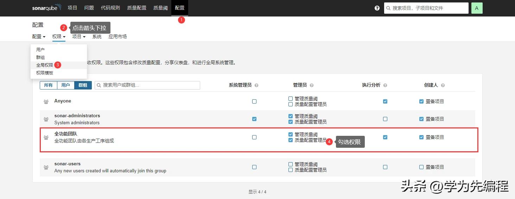Viewport: 515px width, 199px height.
Task: Click help icon next to 管理员 column
Action: (312, 85)
